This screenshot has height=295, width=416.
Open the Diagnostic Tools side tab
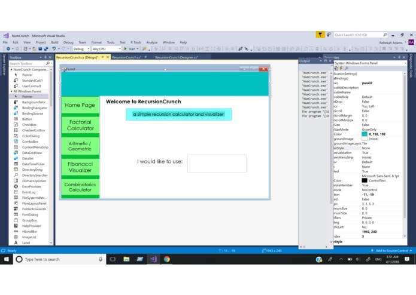click(411, 66)
